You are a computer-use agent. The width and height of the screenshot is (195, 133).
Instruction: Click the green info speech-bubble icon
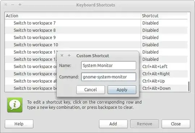coord(15,105)
